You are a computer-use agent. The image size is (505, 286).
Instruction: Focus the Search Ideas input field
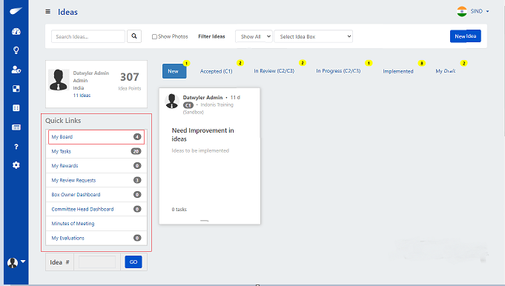coord(88,36)
